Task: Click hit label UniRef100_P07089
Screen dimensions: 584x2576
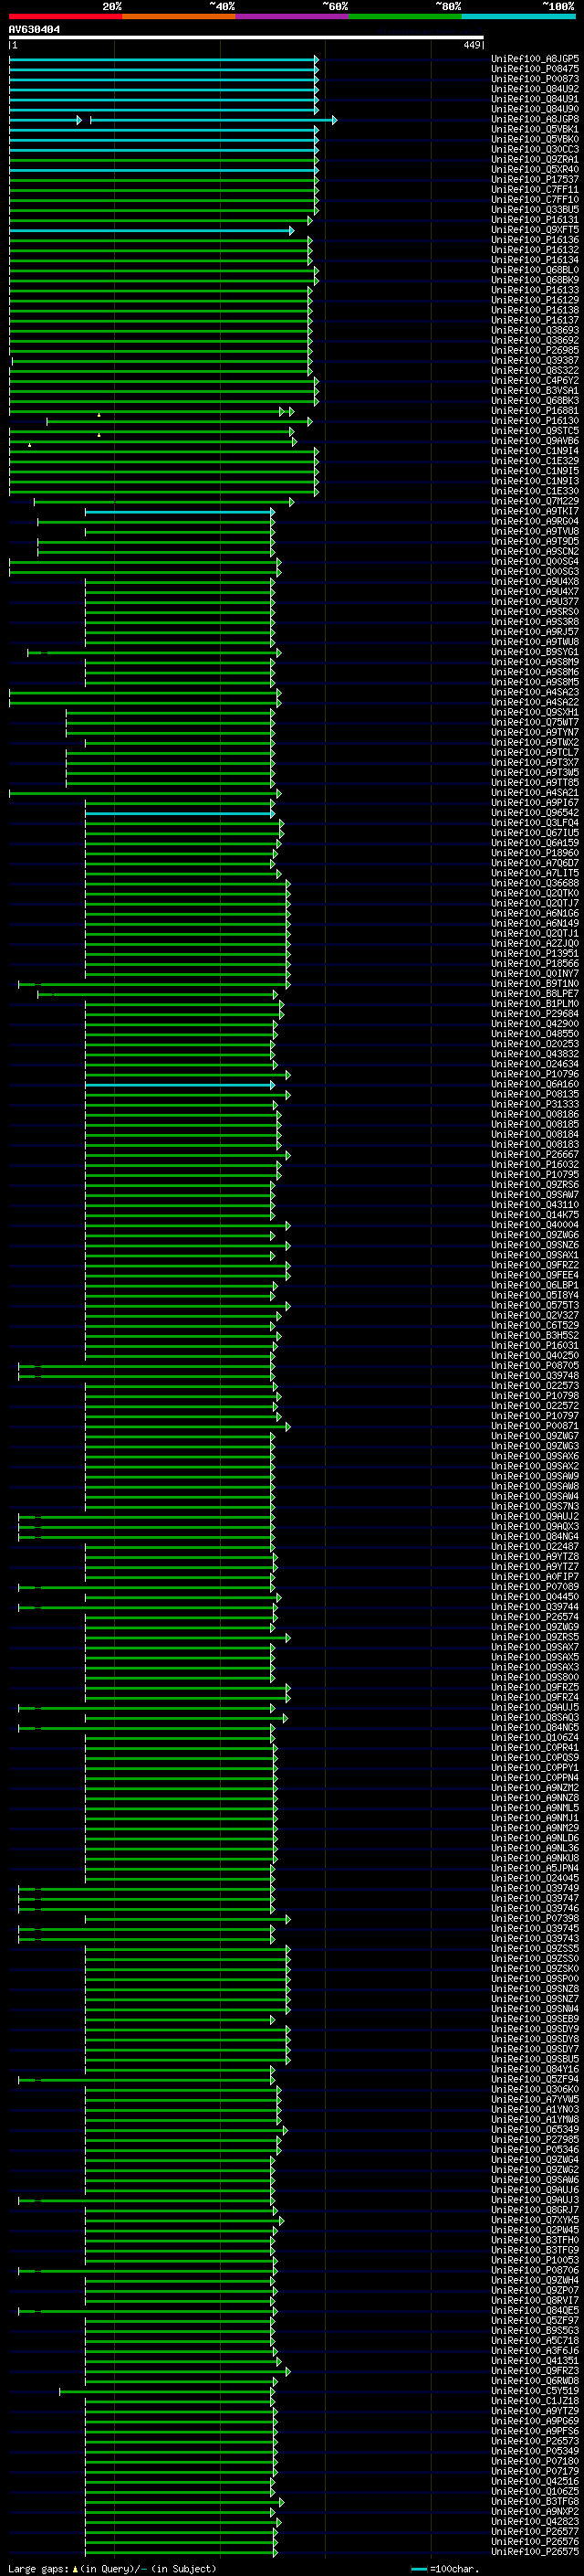Action: 535,1587
